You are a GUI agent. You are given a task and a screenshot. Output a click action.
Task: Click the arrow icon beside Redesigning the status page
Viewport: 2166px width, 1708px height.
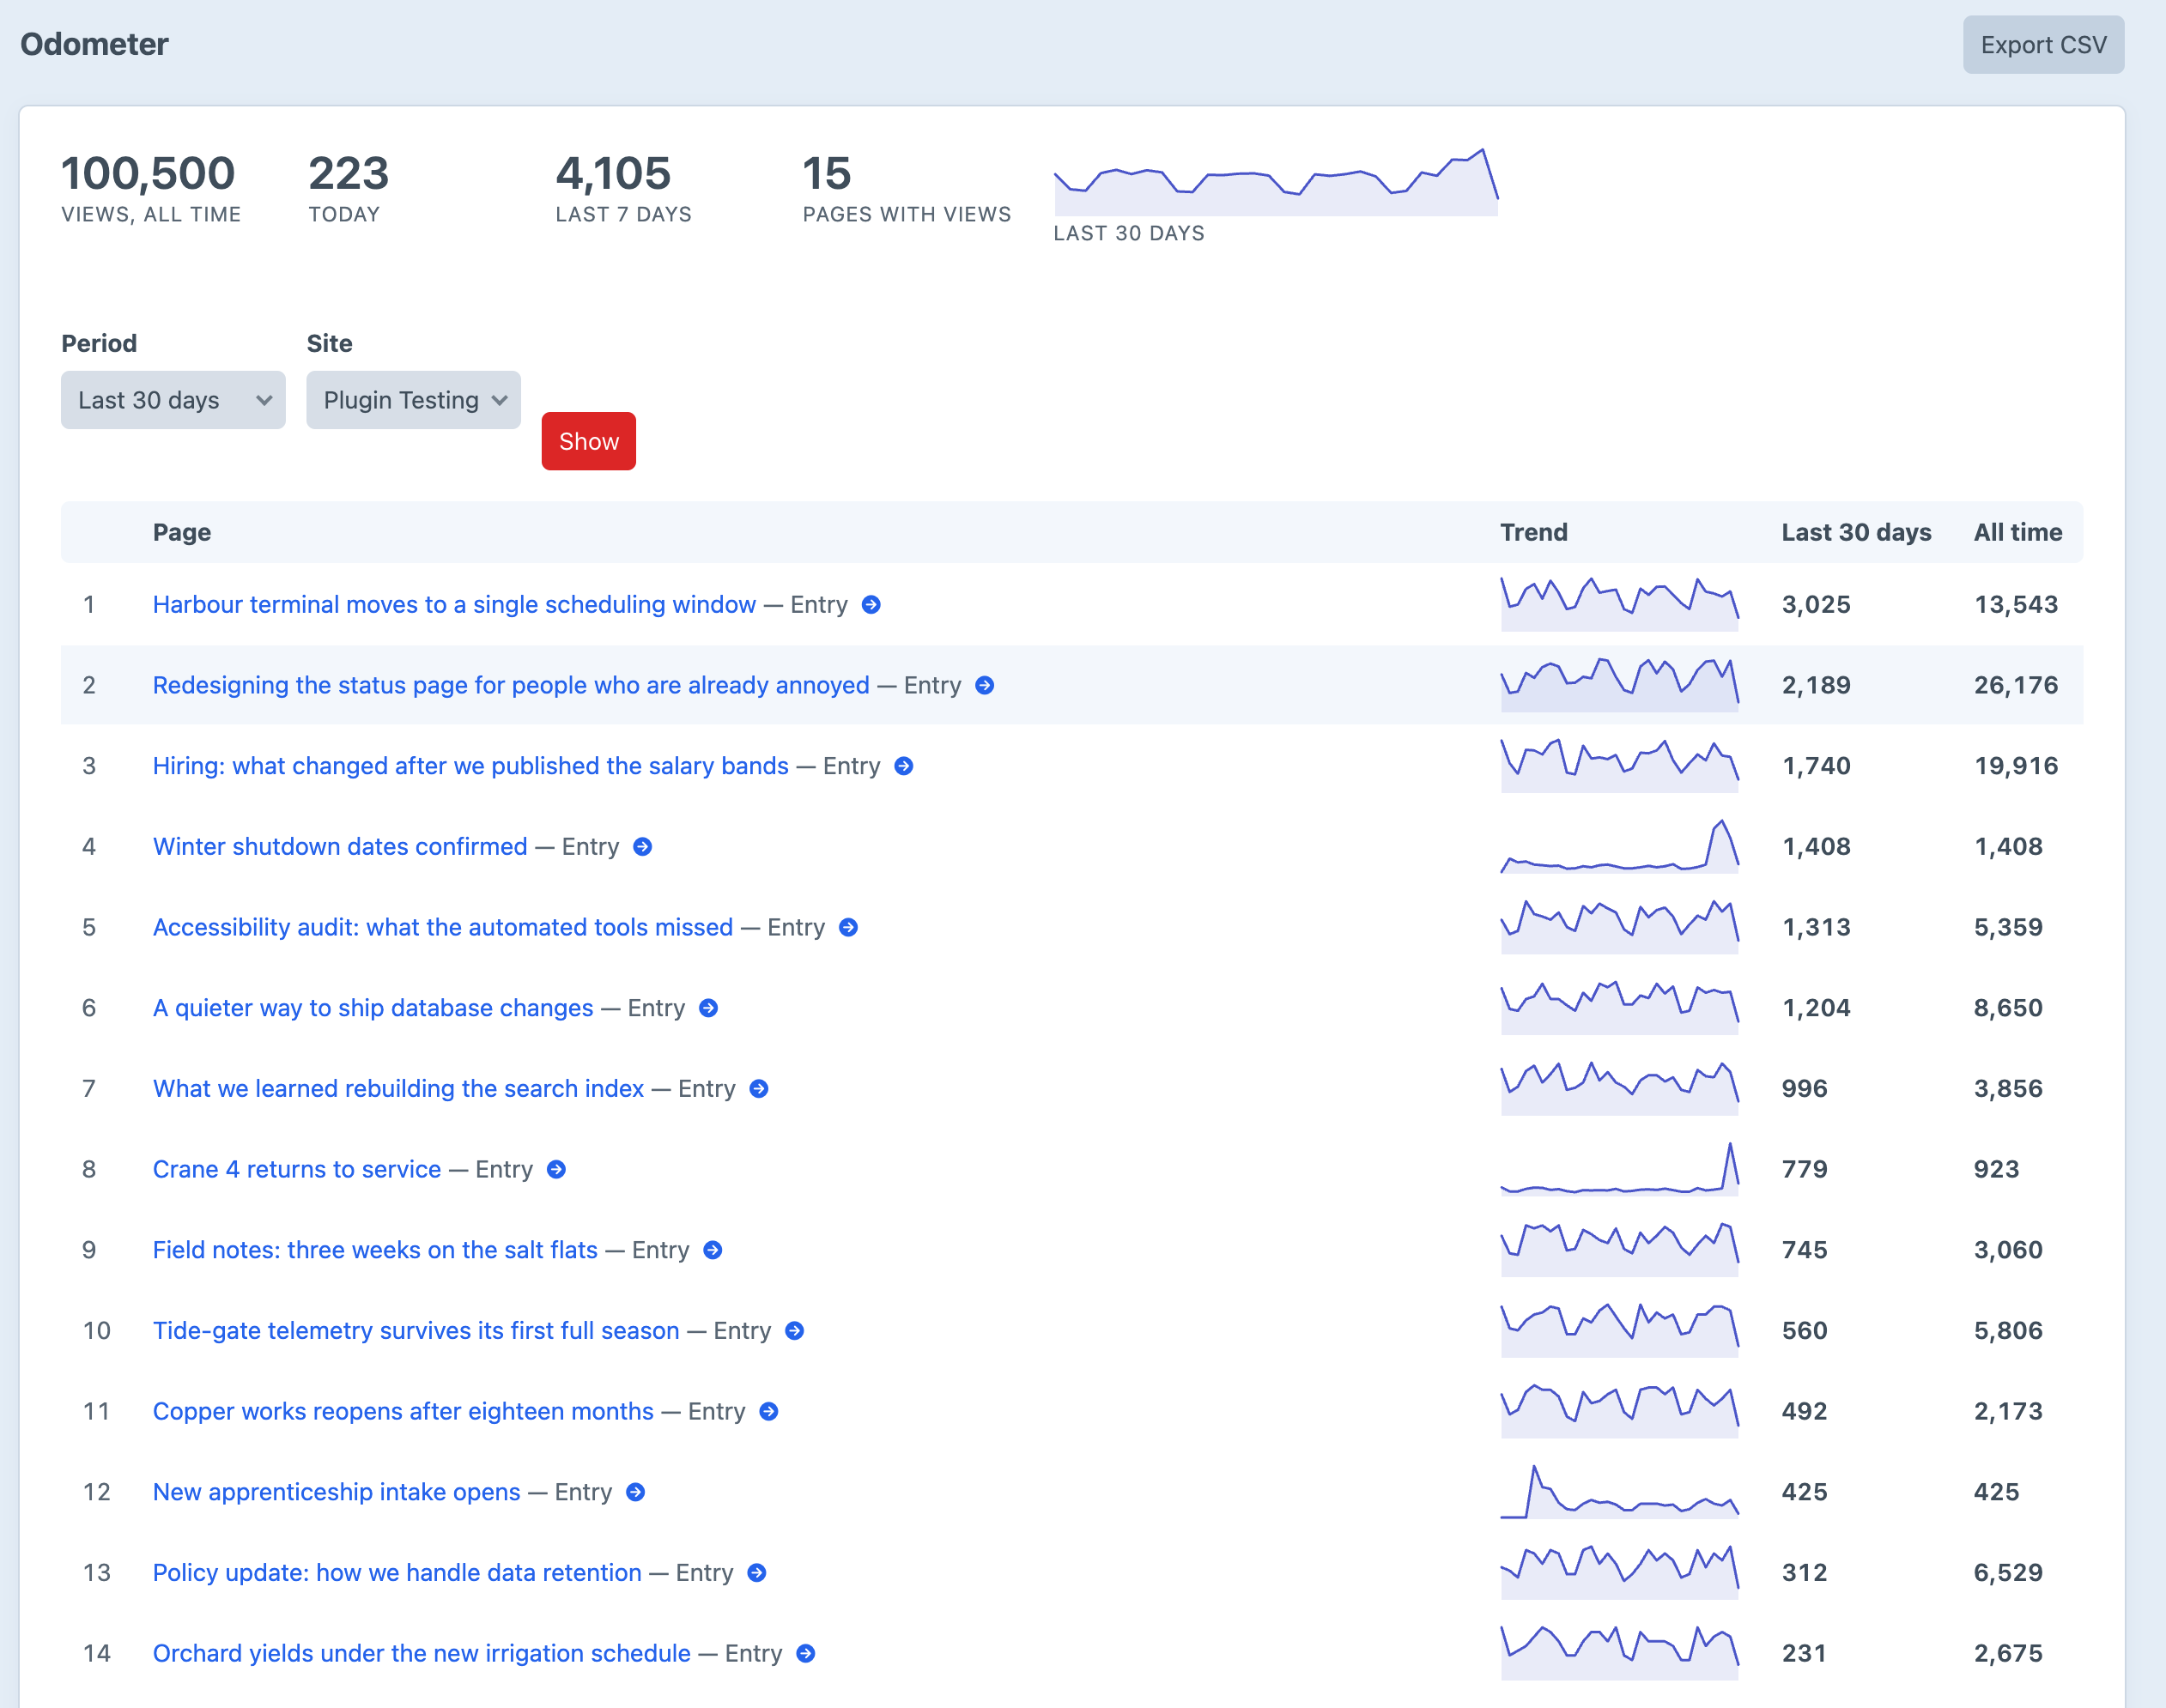(985, 686)
